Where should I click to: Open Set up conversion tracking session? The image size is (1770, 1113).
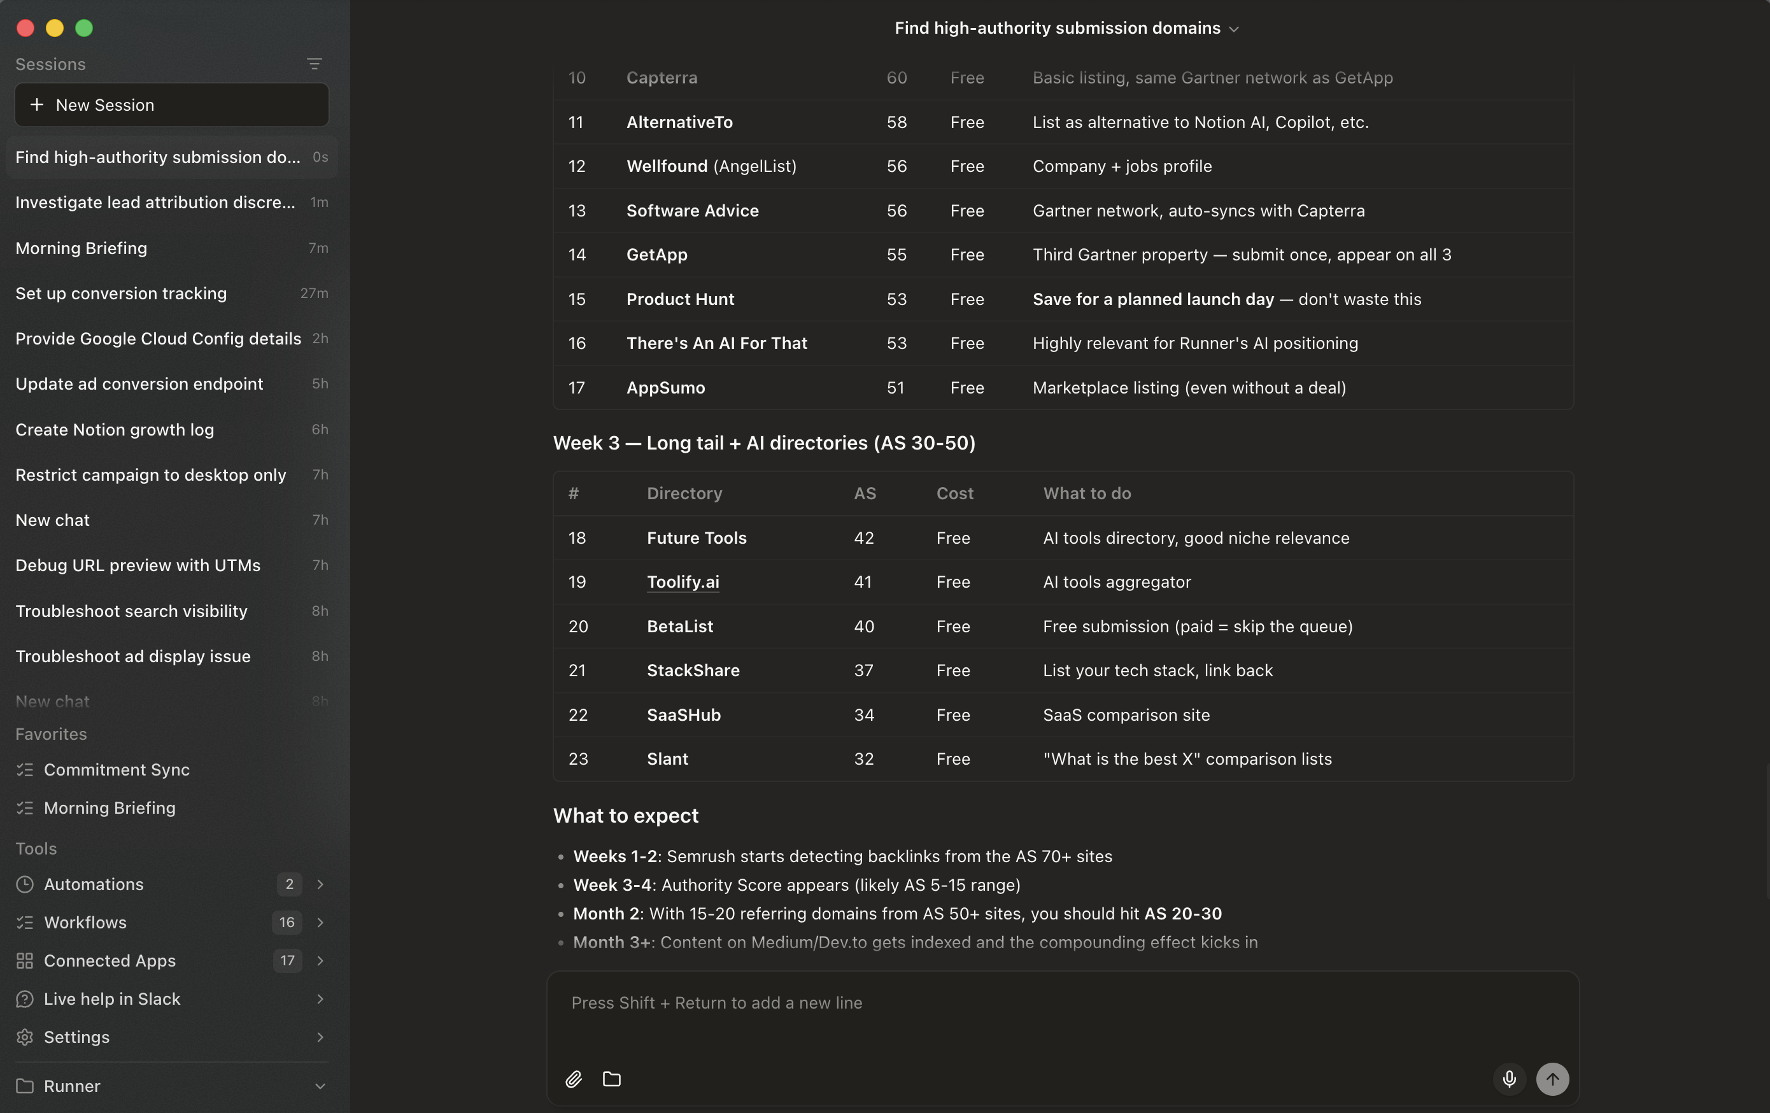click(121, 294)
